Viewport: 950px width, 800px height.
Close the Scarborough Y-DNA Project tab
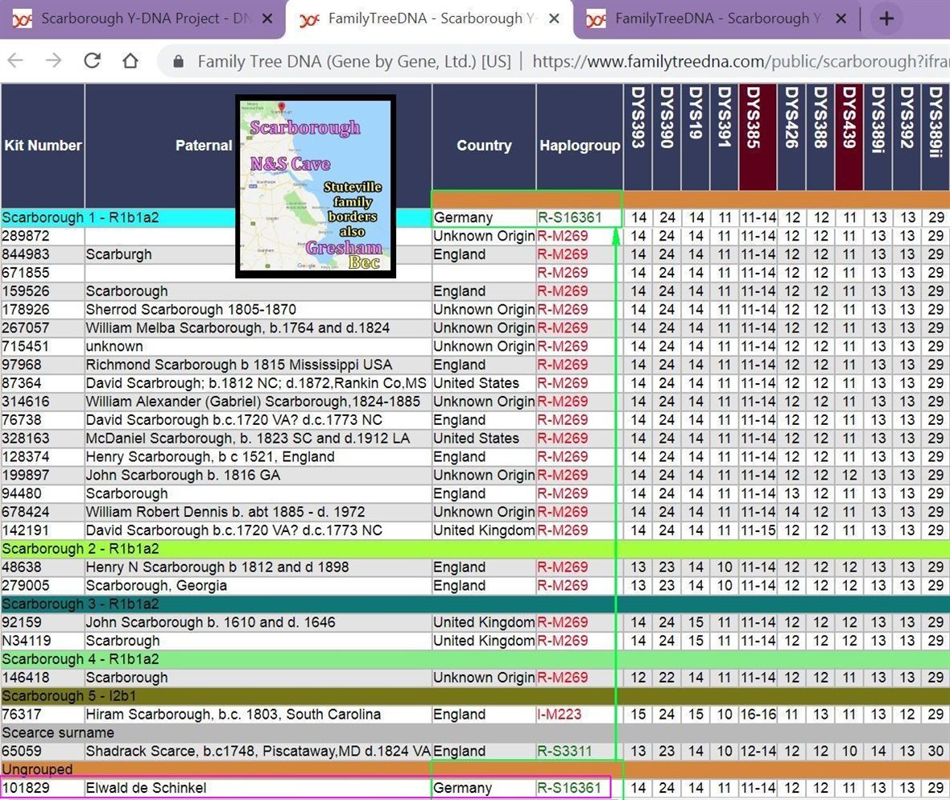[267, 19]
